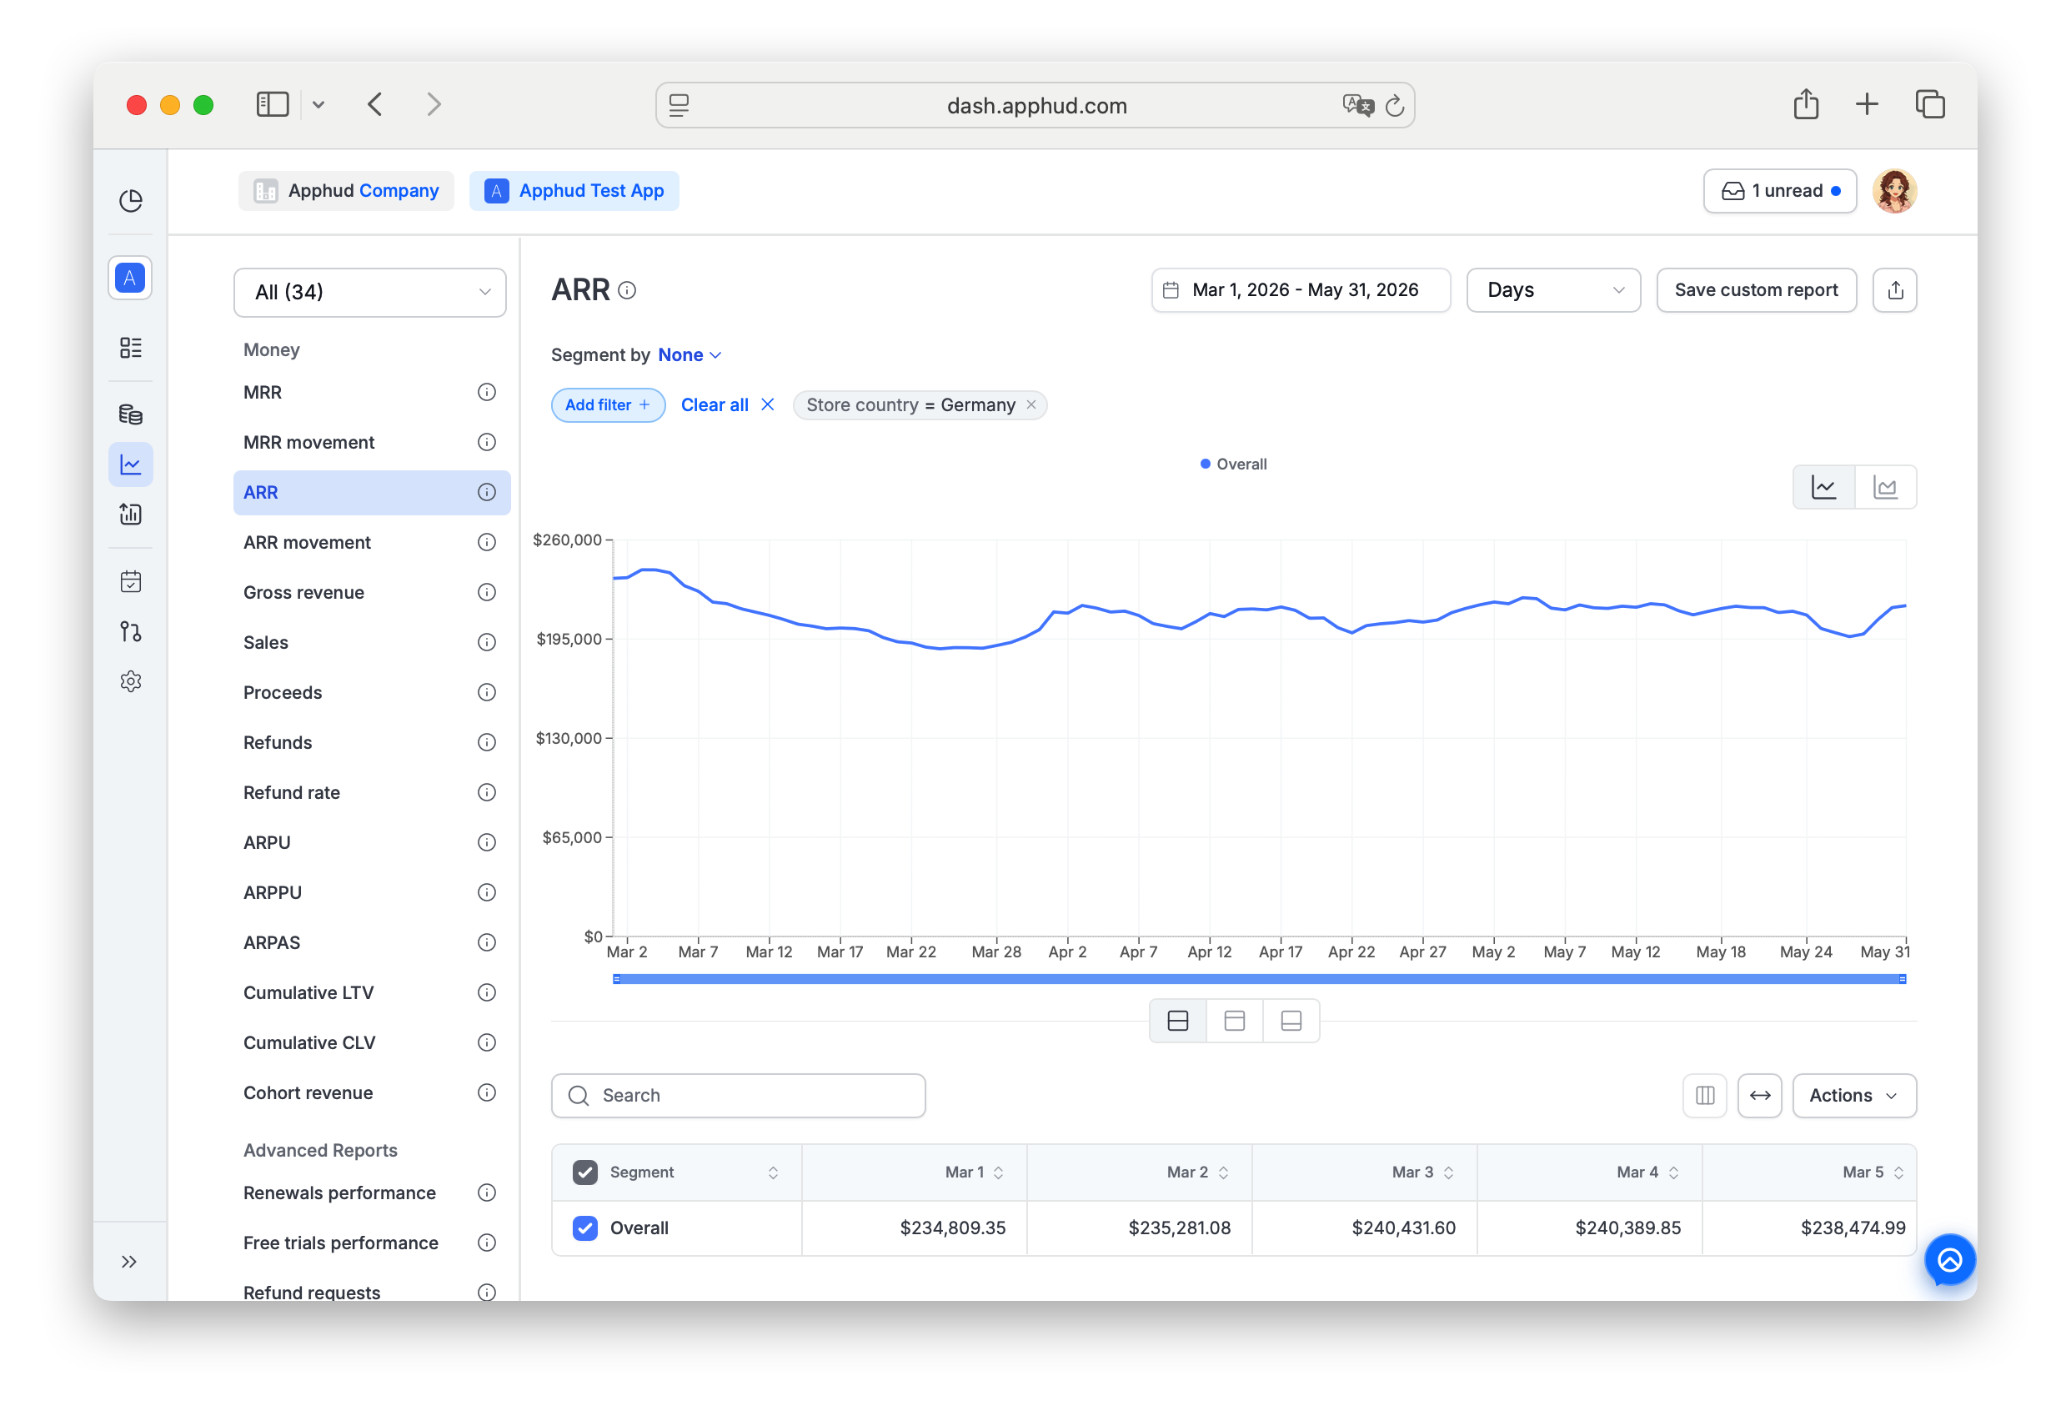Expand the sidebar with double chevron
This screenshot has height=1426, width=2071.
(129, 1262)
